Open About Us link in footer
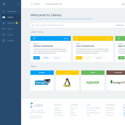Image resolution: width=125 pixels, height=125 pixels. point(74,108)
